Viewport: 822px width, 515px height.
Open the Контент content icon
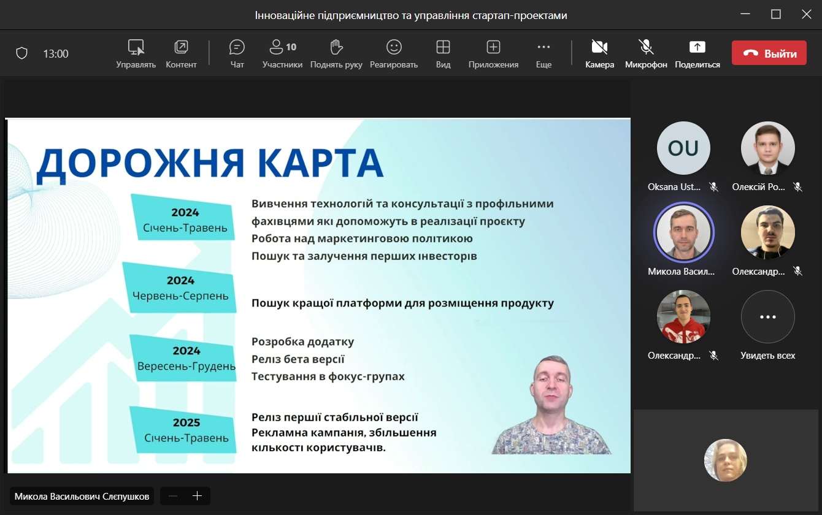(x=181, y=53)
